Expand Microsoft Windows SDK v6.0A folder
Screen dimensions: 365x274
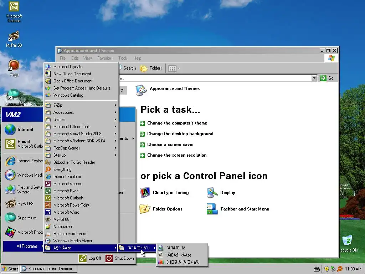pyautogui.click(x=81, y=141)
